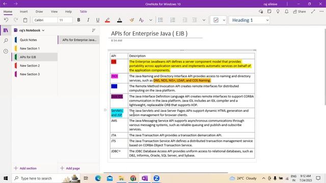Insert a bulleted list
Image resolution: width=326 pixels, height=183 pixels.
pyautogui.click(x=160, y=20)
